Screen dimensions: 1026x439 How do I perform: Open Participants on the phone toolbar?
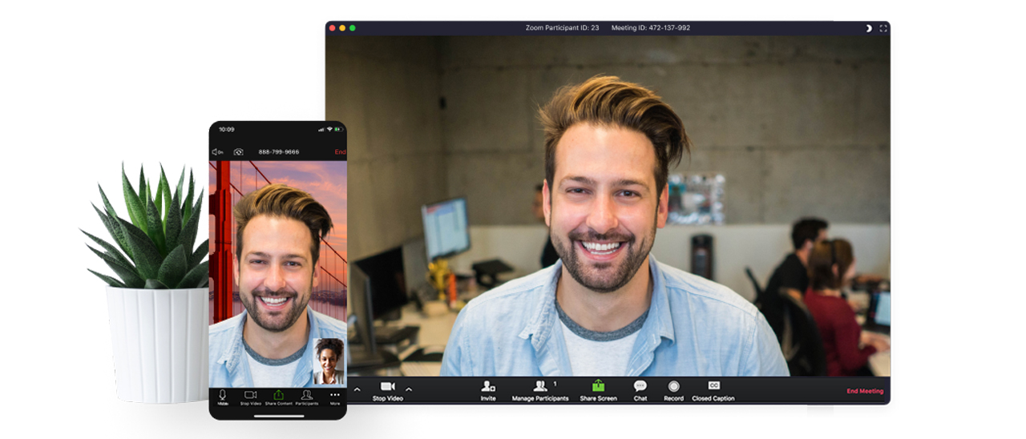point(306,397)
